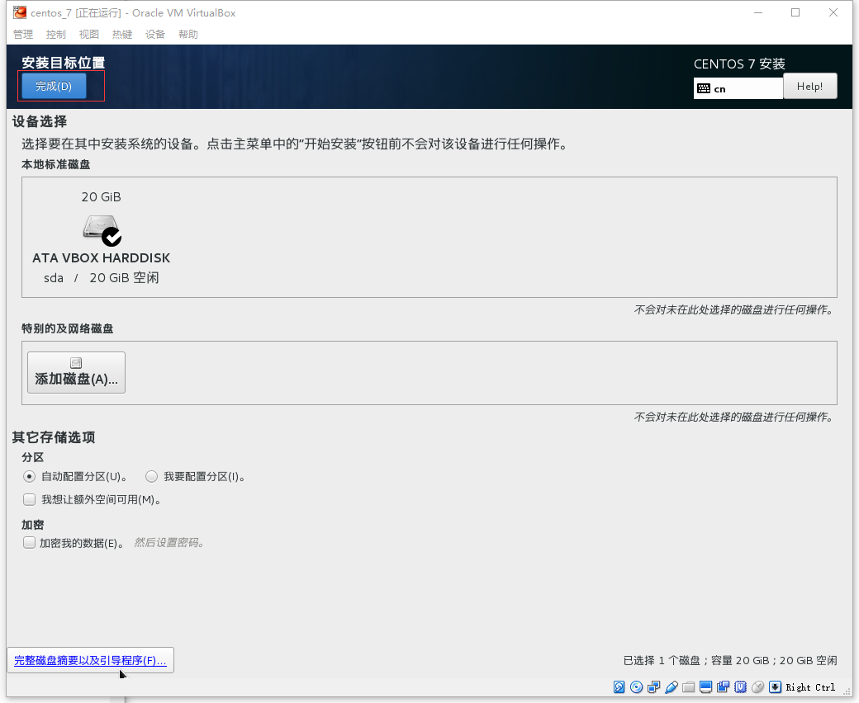Open the 控制 menu
The image size is (859, 703).
(56, 34)
